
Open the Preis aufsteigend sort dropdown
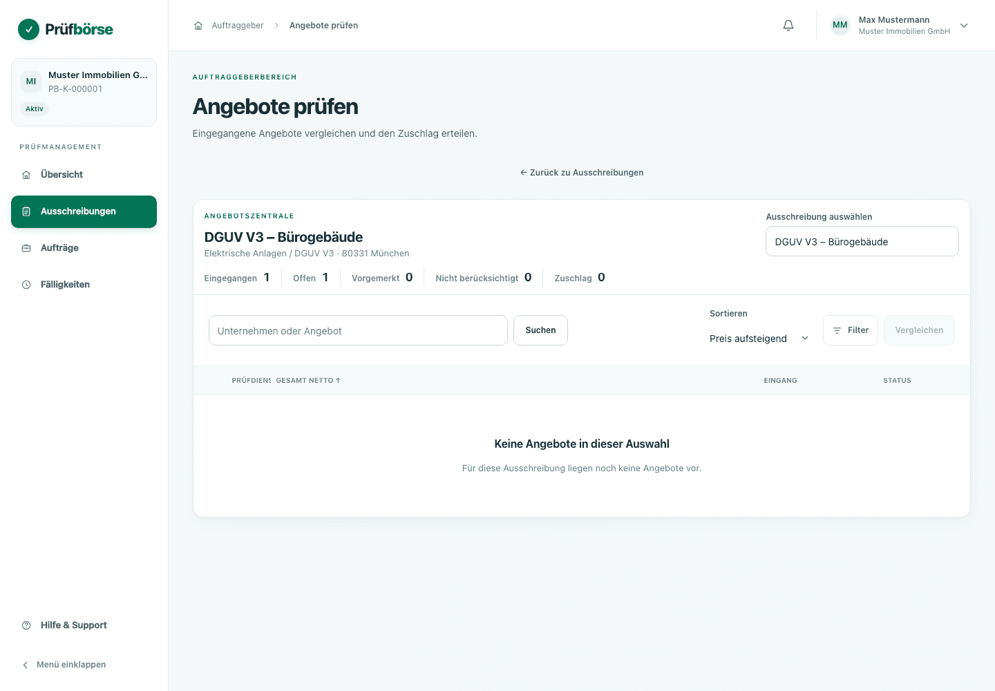[x=759, y=339]
